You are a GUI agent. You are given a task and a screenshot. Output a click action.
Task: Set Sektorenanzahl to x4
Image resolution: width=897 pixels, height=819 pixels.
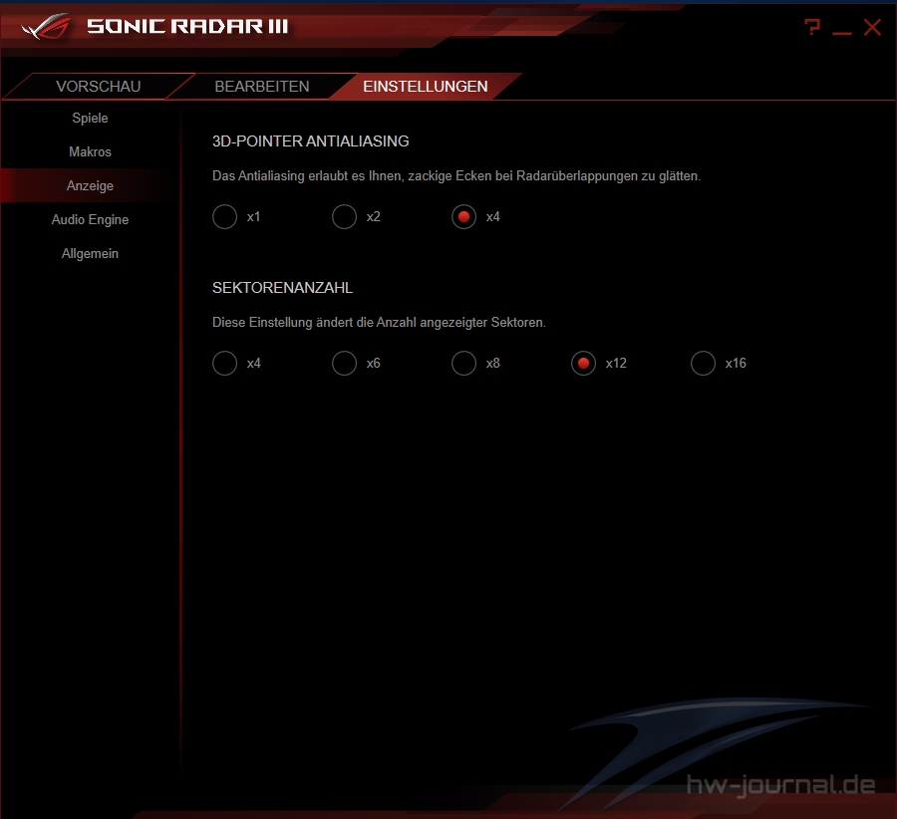pos(225,364)
